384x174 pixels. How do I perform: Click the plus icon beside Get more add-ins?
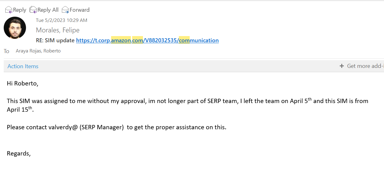pyautogui.click(x=342, y=66)
